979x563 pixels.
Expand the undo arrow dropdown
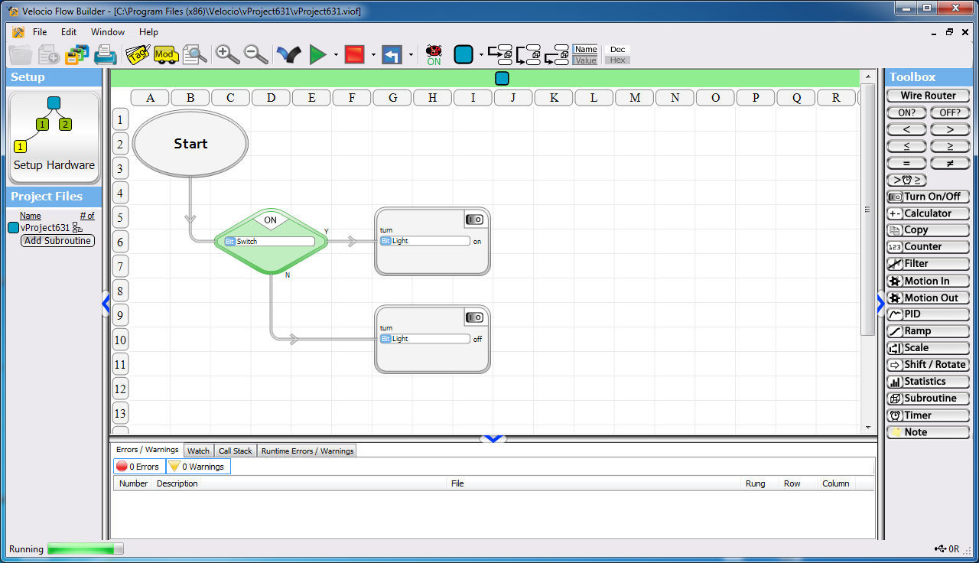pos(411,54)
